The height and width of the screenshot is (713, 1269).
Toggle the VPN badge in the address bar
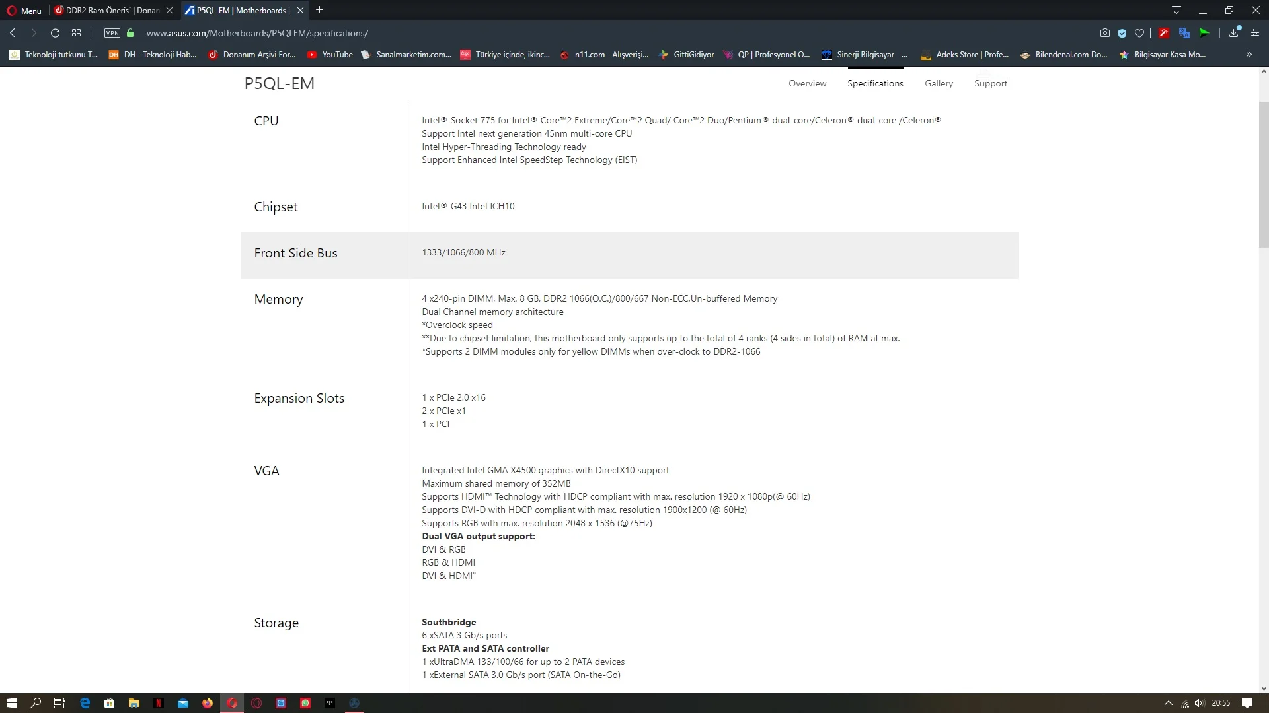click(112, 33)
